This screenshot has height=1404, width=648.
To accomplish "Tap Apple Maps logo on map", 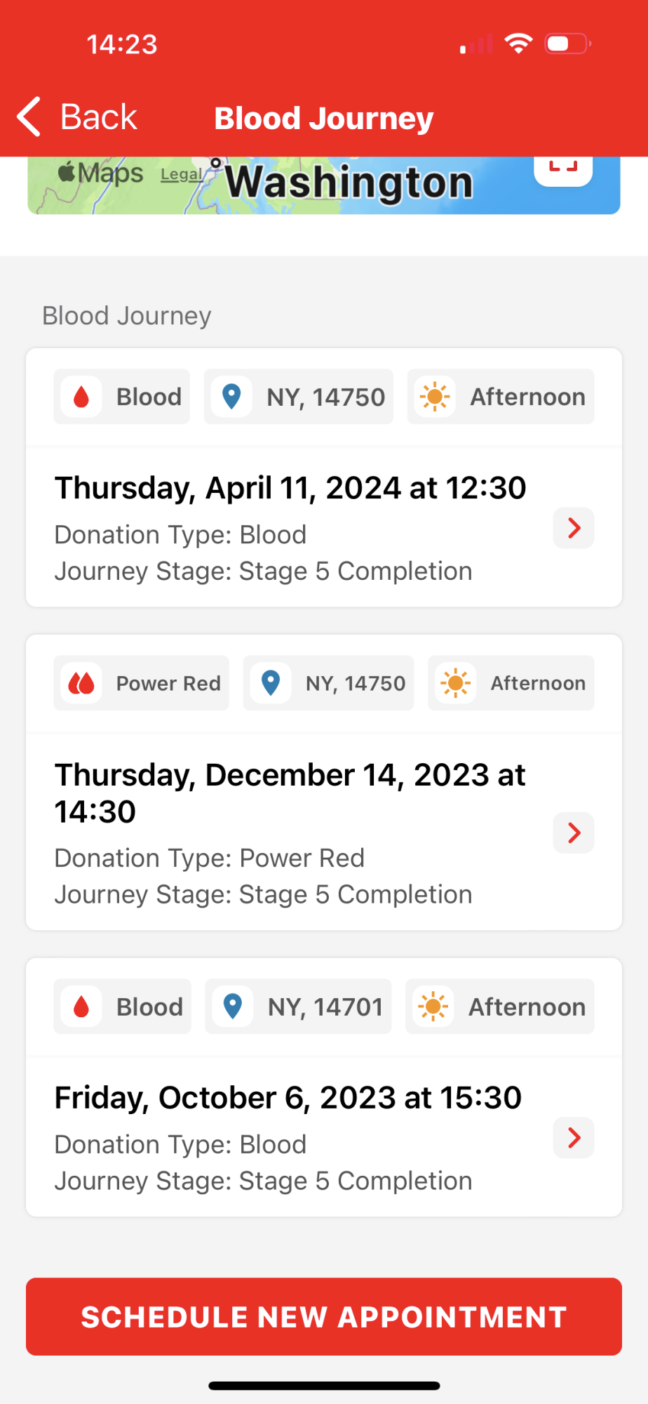I will (x=100, y=173).
